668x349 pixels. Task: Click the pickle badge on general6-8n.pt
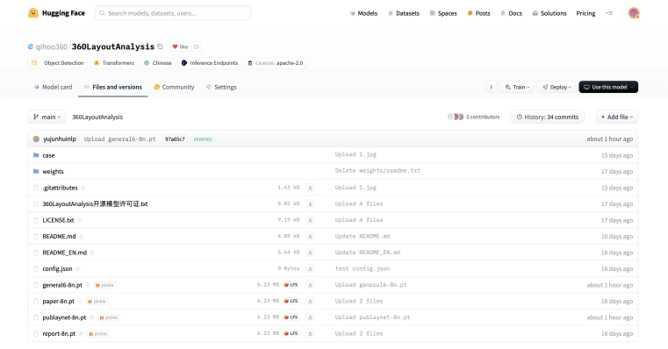pos(104,285)
